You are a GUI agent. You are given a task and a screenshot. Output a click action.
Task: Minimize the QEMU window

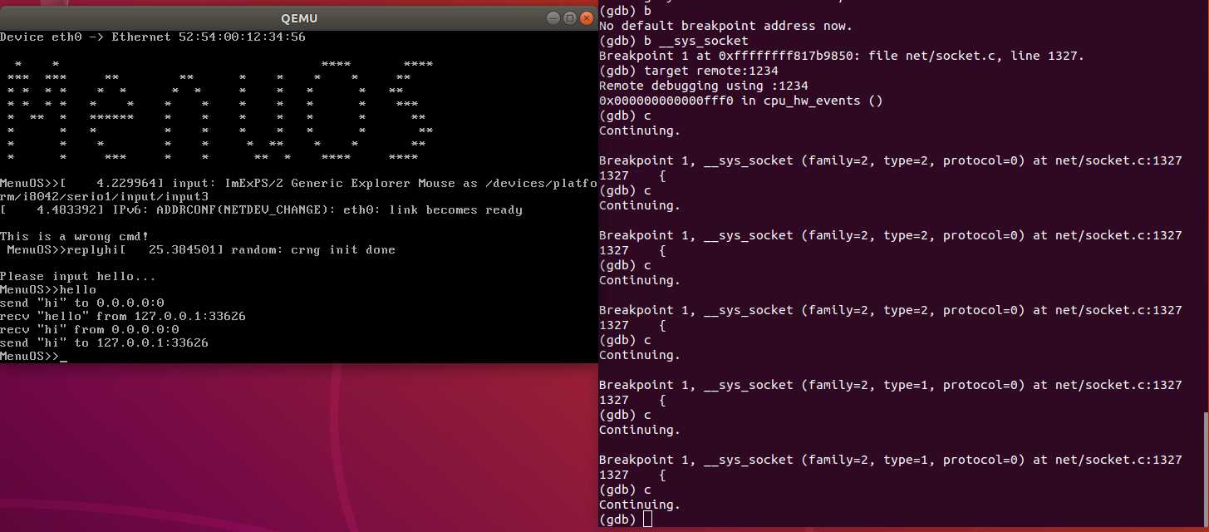553,17
